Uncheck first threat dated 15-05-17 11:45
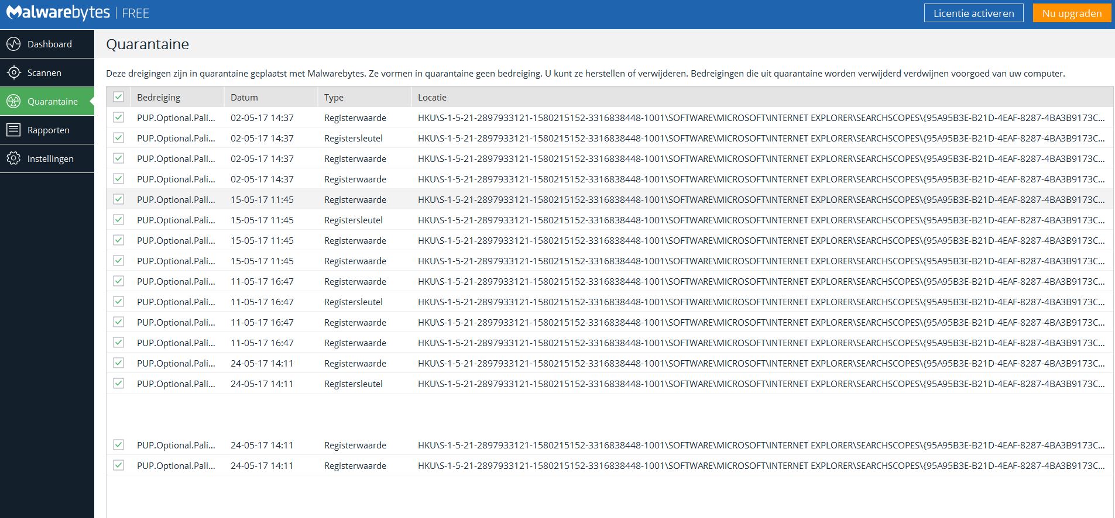The image size is (1115, 518). pos(119,199)
